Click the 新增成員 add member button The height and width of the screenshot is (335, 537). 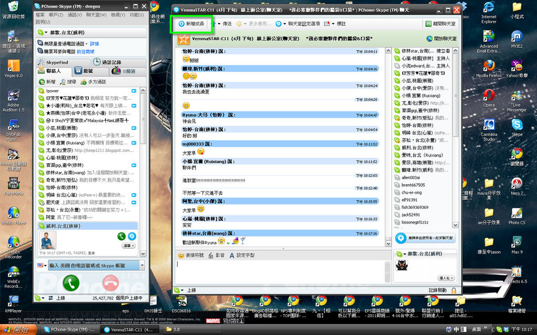(x=191, y=24)
